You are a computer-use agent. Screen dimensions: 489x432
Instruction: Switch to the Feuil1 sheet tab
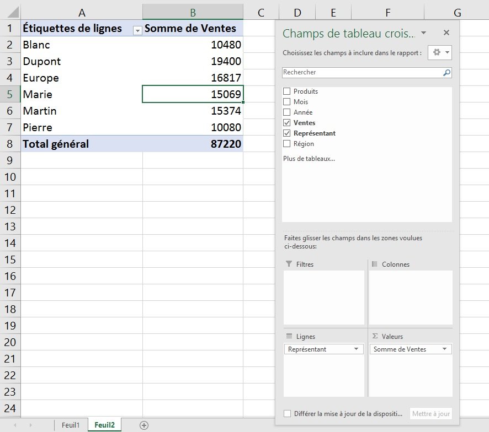coord(70,425)
